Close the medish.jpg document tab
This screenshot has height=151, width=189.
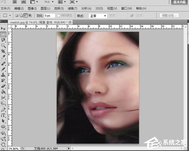70,22
